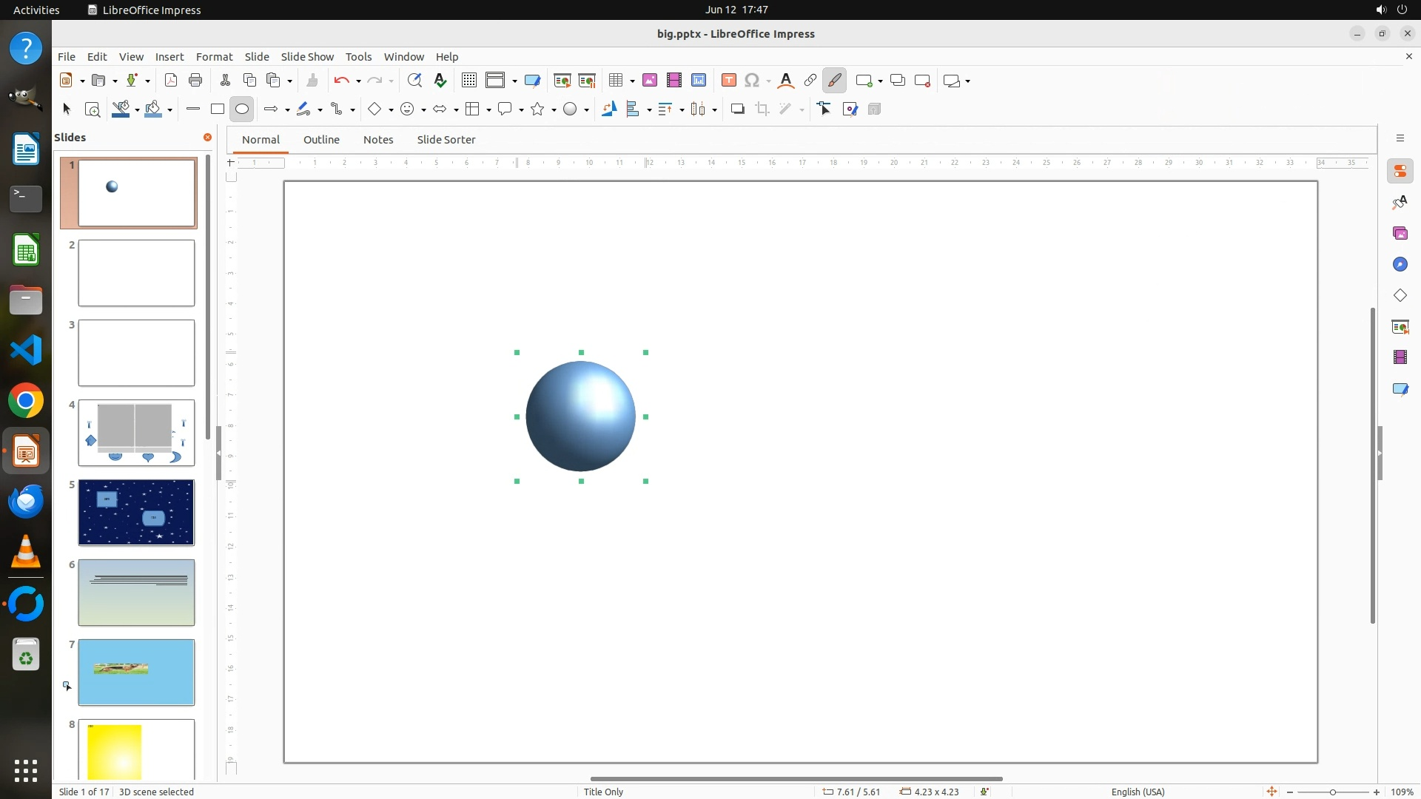
Task: Click the Insert Text Box icon
Action: pos(728,81)
